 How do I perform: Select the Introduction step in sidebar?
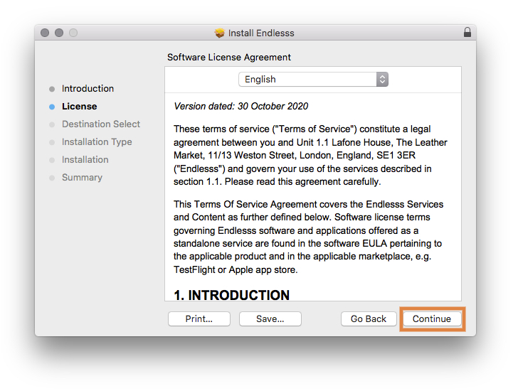88,88
